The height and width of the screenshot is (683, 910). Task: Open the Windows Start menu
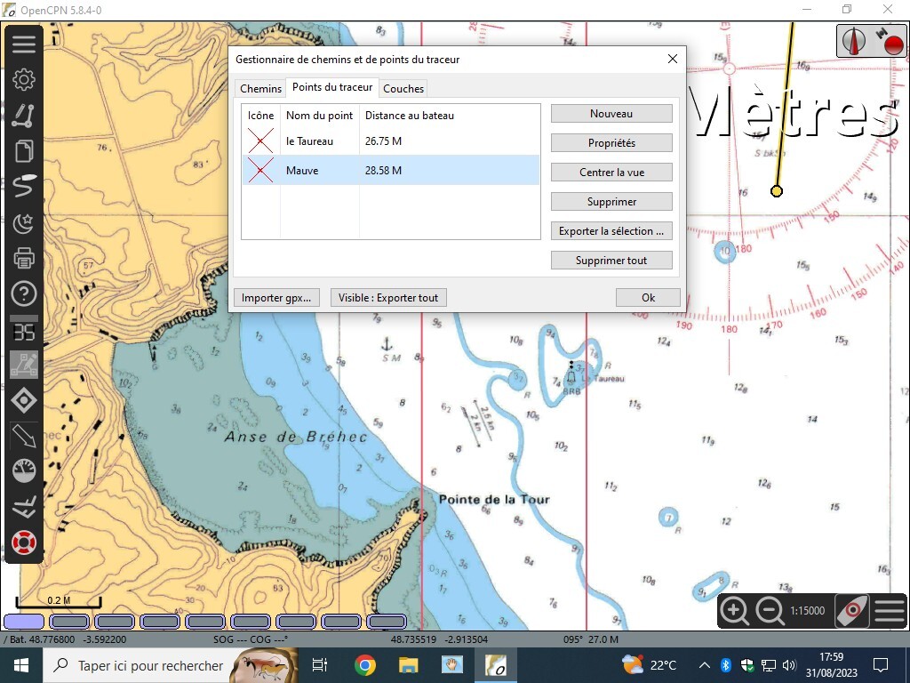pos(21,665)
